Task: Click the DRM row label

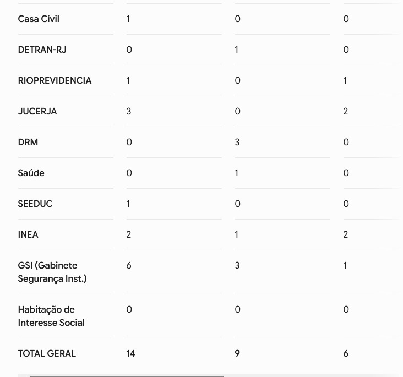Action: pyautogui.click(x=28, y=142)
